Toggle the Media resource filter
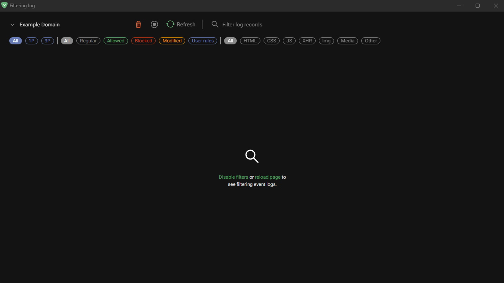The height and width of the screenshot is (283, 504). [347, 40]
